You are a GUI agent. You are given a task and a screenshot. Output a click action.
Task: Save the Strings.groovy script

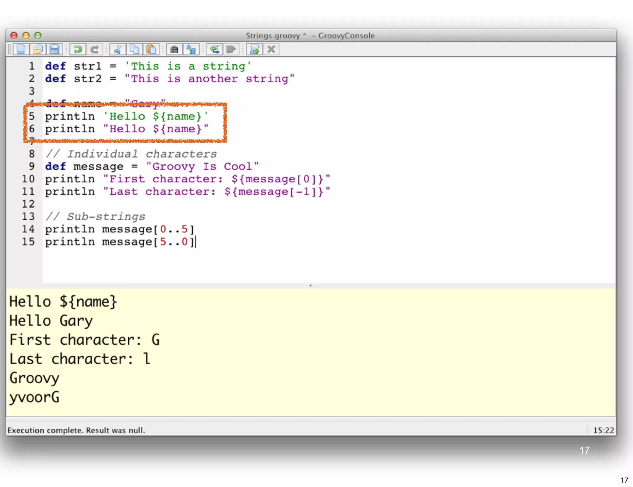[x=54, y=49]
